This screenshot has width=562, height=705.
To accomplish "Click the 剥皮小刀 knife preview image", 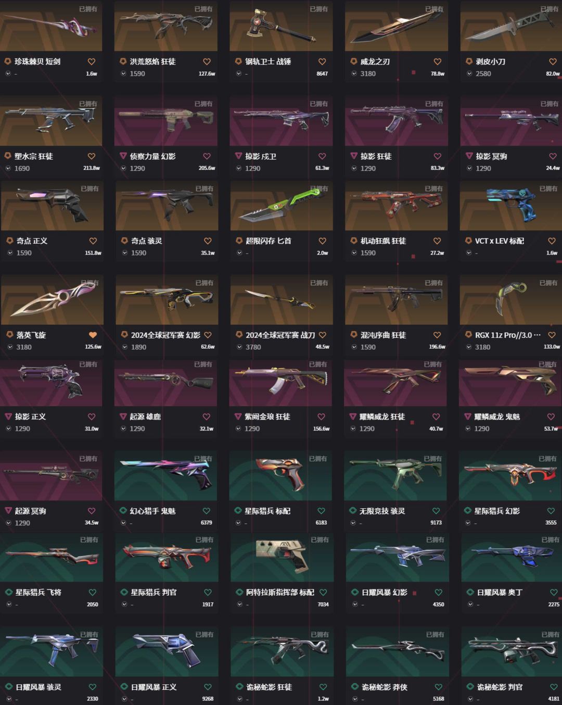I will 512,26.
